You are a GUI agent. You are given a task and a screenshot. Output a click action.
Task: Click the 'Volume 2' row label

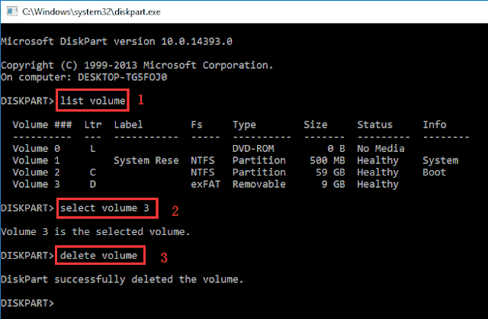pos(36,172)
